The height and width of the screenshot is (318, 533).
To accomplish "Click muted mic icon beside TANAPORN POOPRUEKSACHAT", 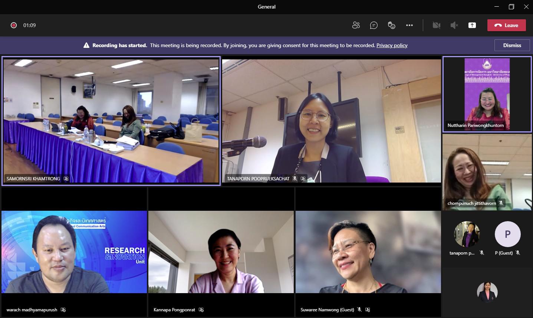I will (x=295, y=178).
